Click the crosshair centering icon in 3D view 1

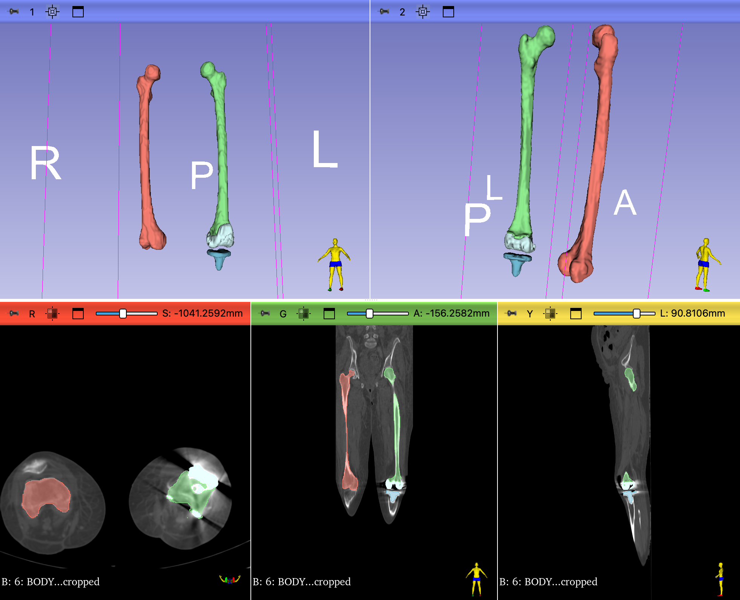[52, 12]
